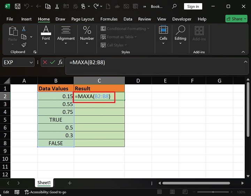
Task: Add a new sheet with plus icon
Action: [x=70, y=183]
